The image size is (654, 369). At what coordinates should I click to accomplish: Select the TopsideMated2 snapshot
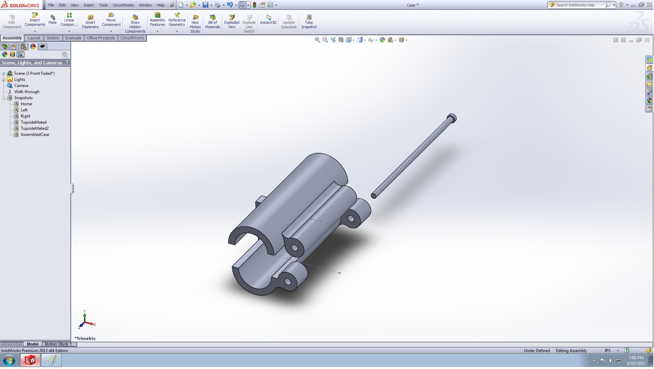[35, 129]
